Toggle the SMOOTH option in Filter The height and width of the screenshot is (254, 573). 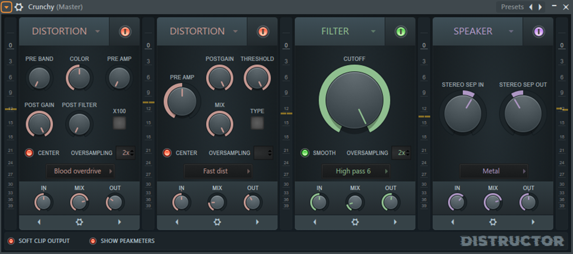[304, 153]
